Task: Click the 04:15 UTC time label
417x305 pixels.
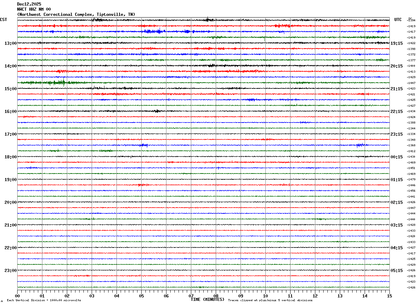Action: [x=397, y=248]
